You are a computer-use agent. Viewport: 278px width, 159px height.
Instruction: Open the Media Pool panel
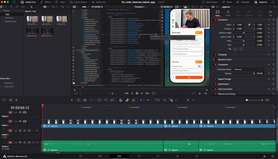[28, 2]
